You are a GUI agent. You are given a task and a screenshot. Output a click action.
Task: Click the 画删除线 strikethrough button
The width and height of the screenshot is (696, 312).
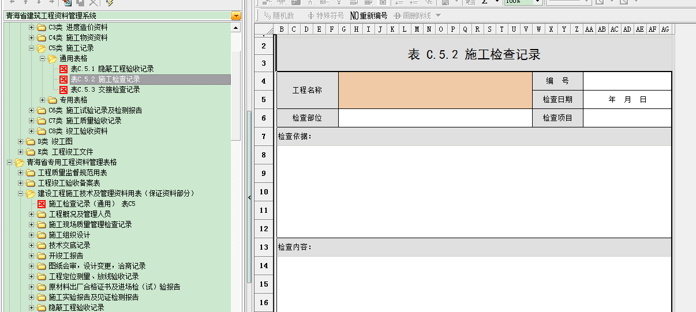tap(412, 16)
